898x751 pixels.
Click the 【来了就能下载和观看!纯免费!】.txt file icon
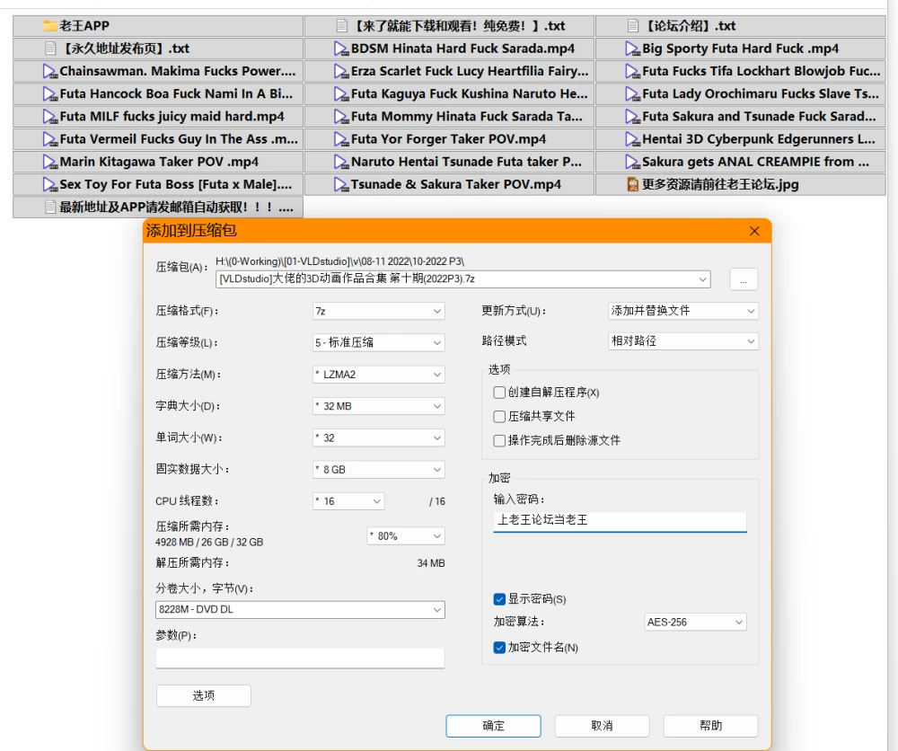coord(342,26)
